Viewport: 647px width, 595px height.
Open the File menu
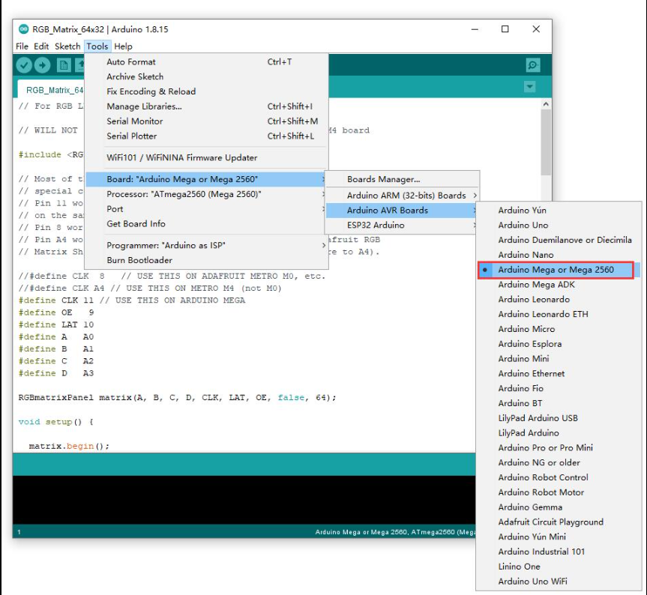22,46
